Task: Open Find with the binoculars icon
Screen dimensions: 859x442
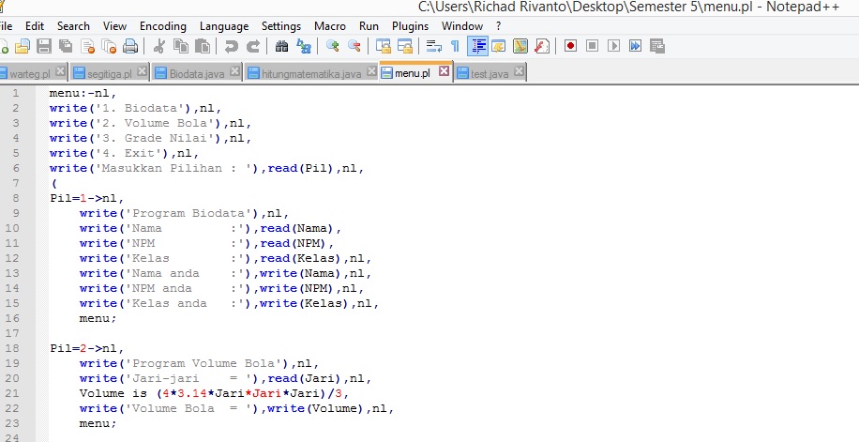Action: tap(281, 46)
